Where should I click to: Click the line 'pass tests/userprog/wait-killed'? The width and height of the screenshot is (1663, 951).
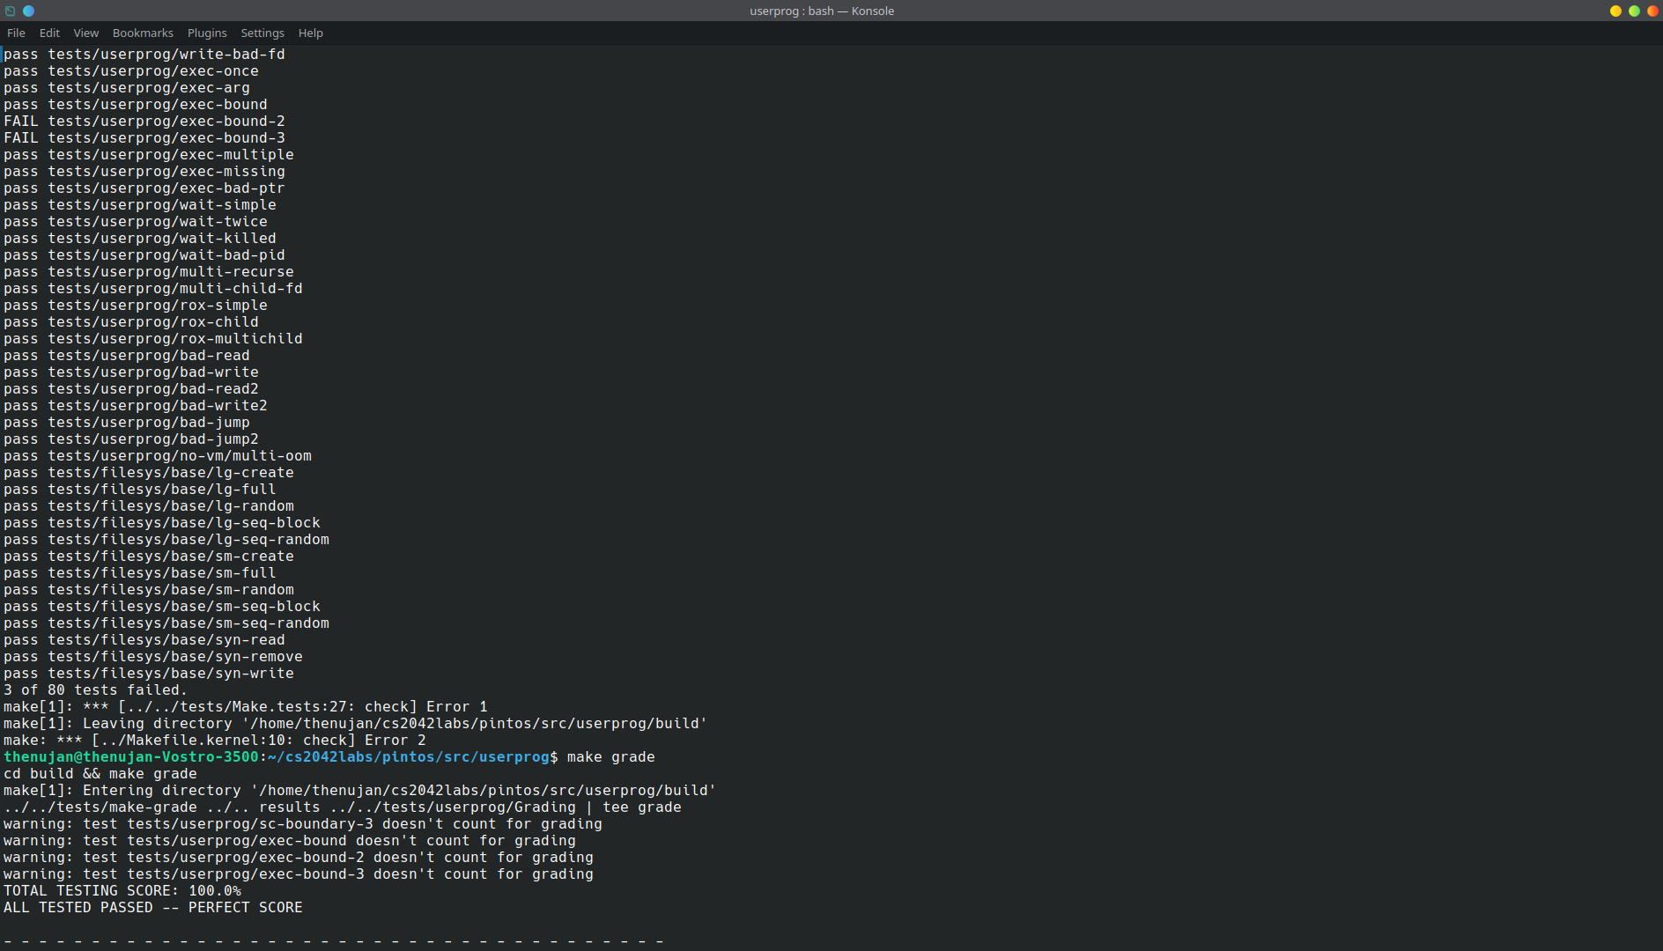(140, 239)
